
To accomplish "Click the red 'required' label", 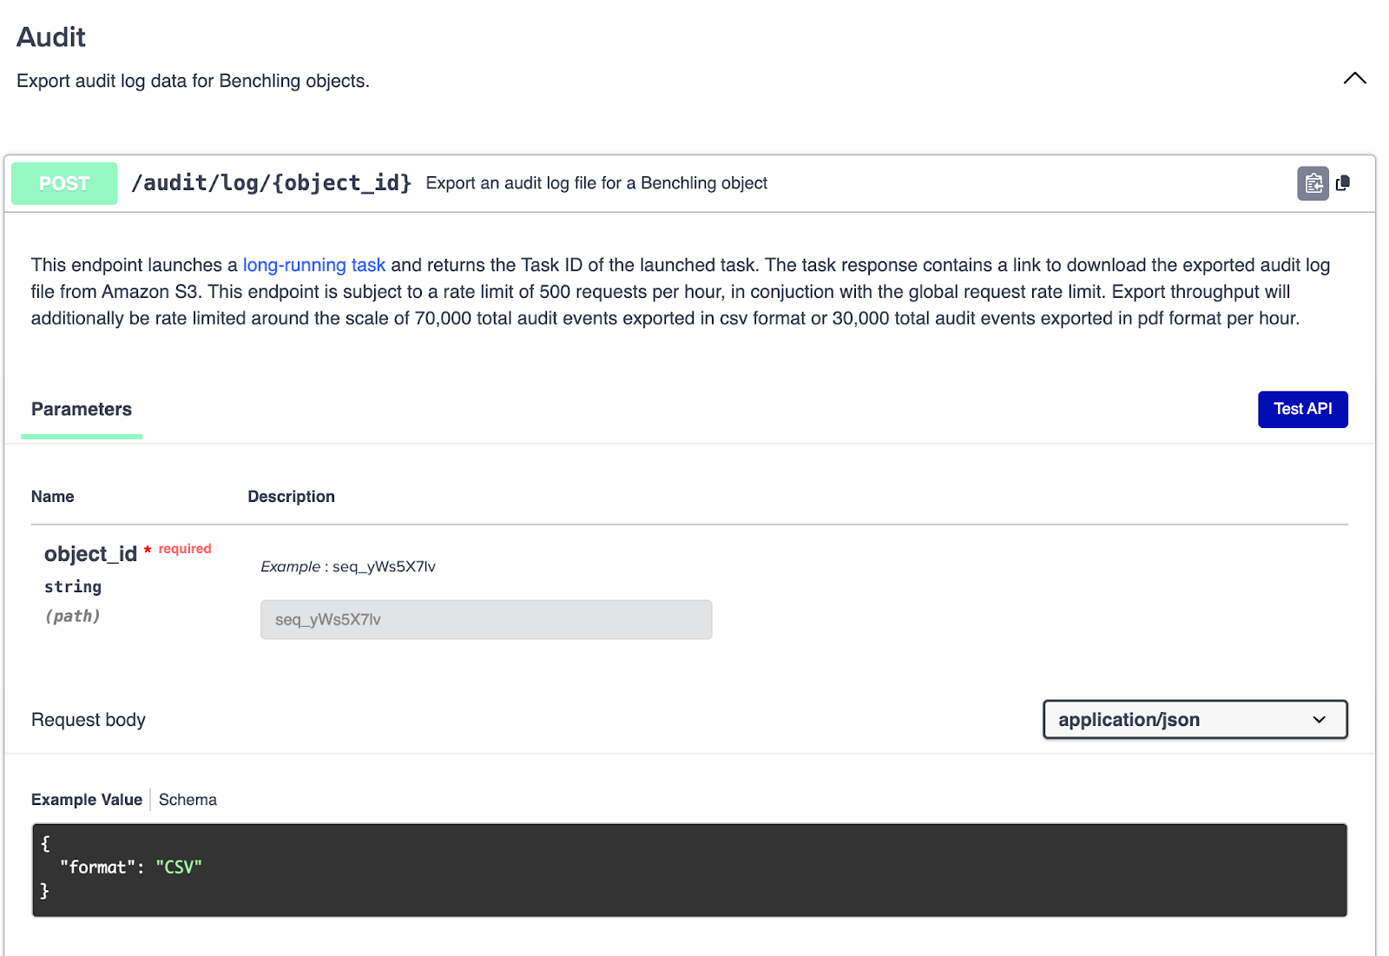I will 185,549.
